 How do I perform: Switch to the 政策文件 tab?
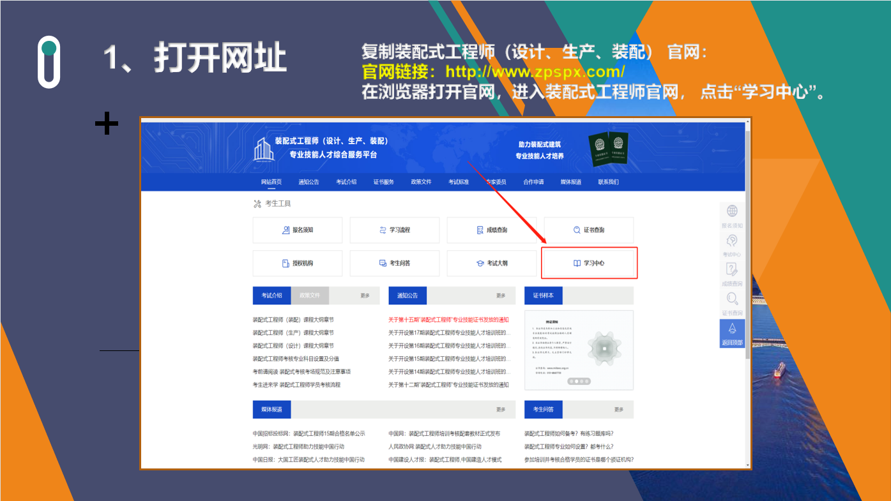[310, 295]
